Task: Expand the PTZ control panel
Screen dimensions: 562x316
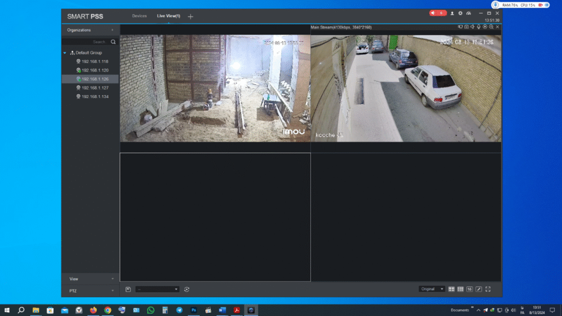Action: click(x=90, y=291)
